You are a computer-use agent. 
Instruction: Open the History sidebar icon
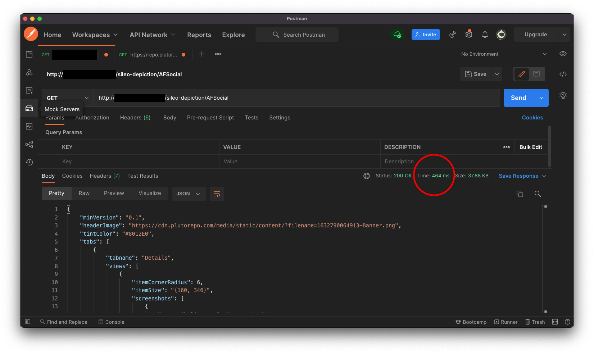[29, 162]
